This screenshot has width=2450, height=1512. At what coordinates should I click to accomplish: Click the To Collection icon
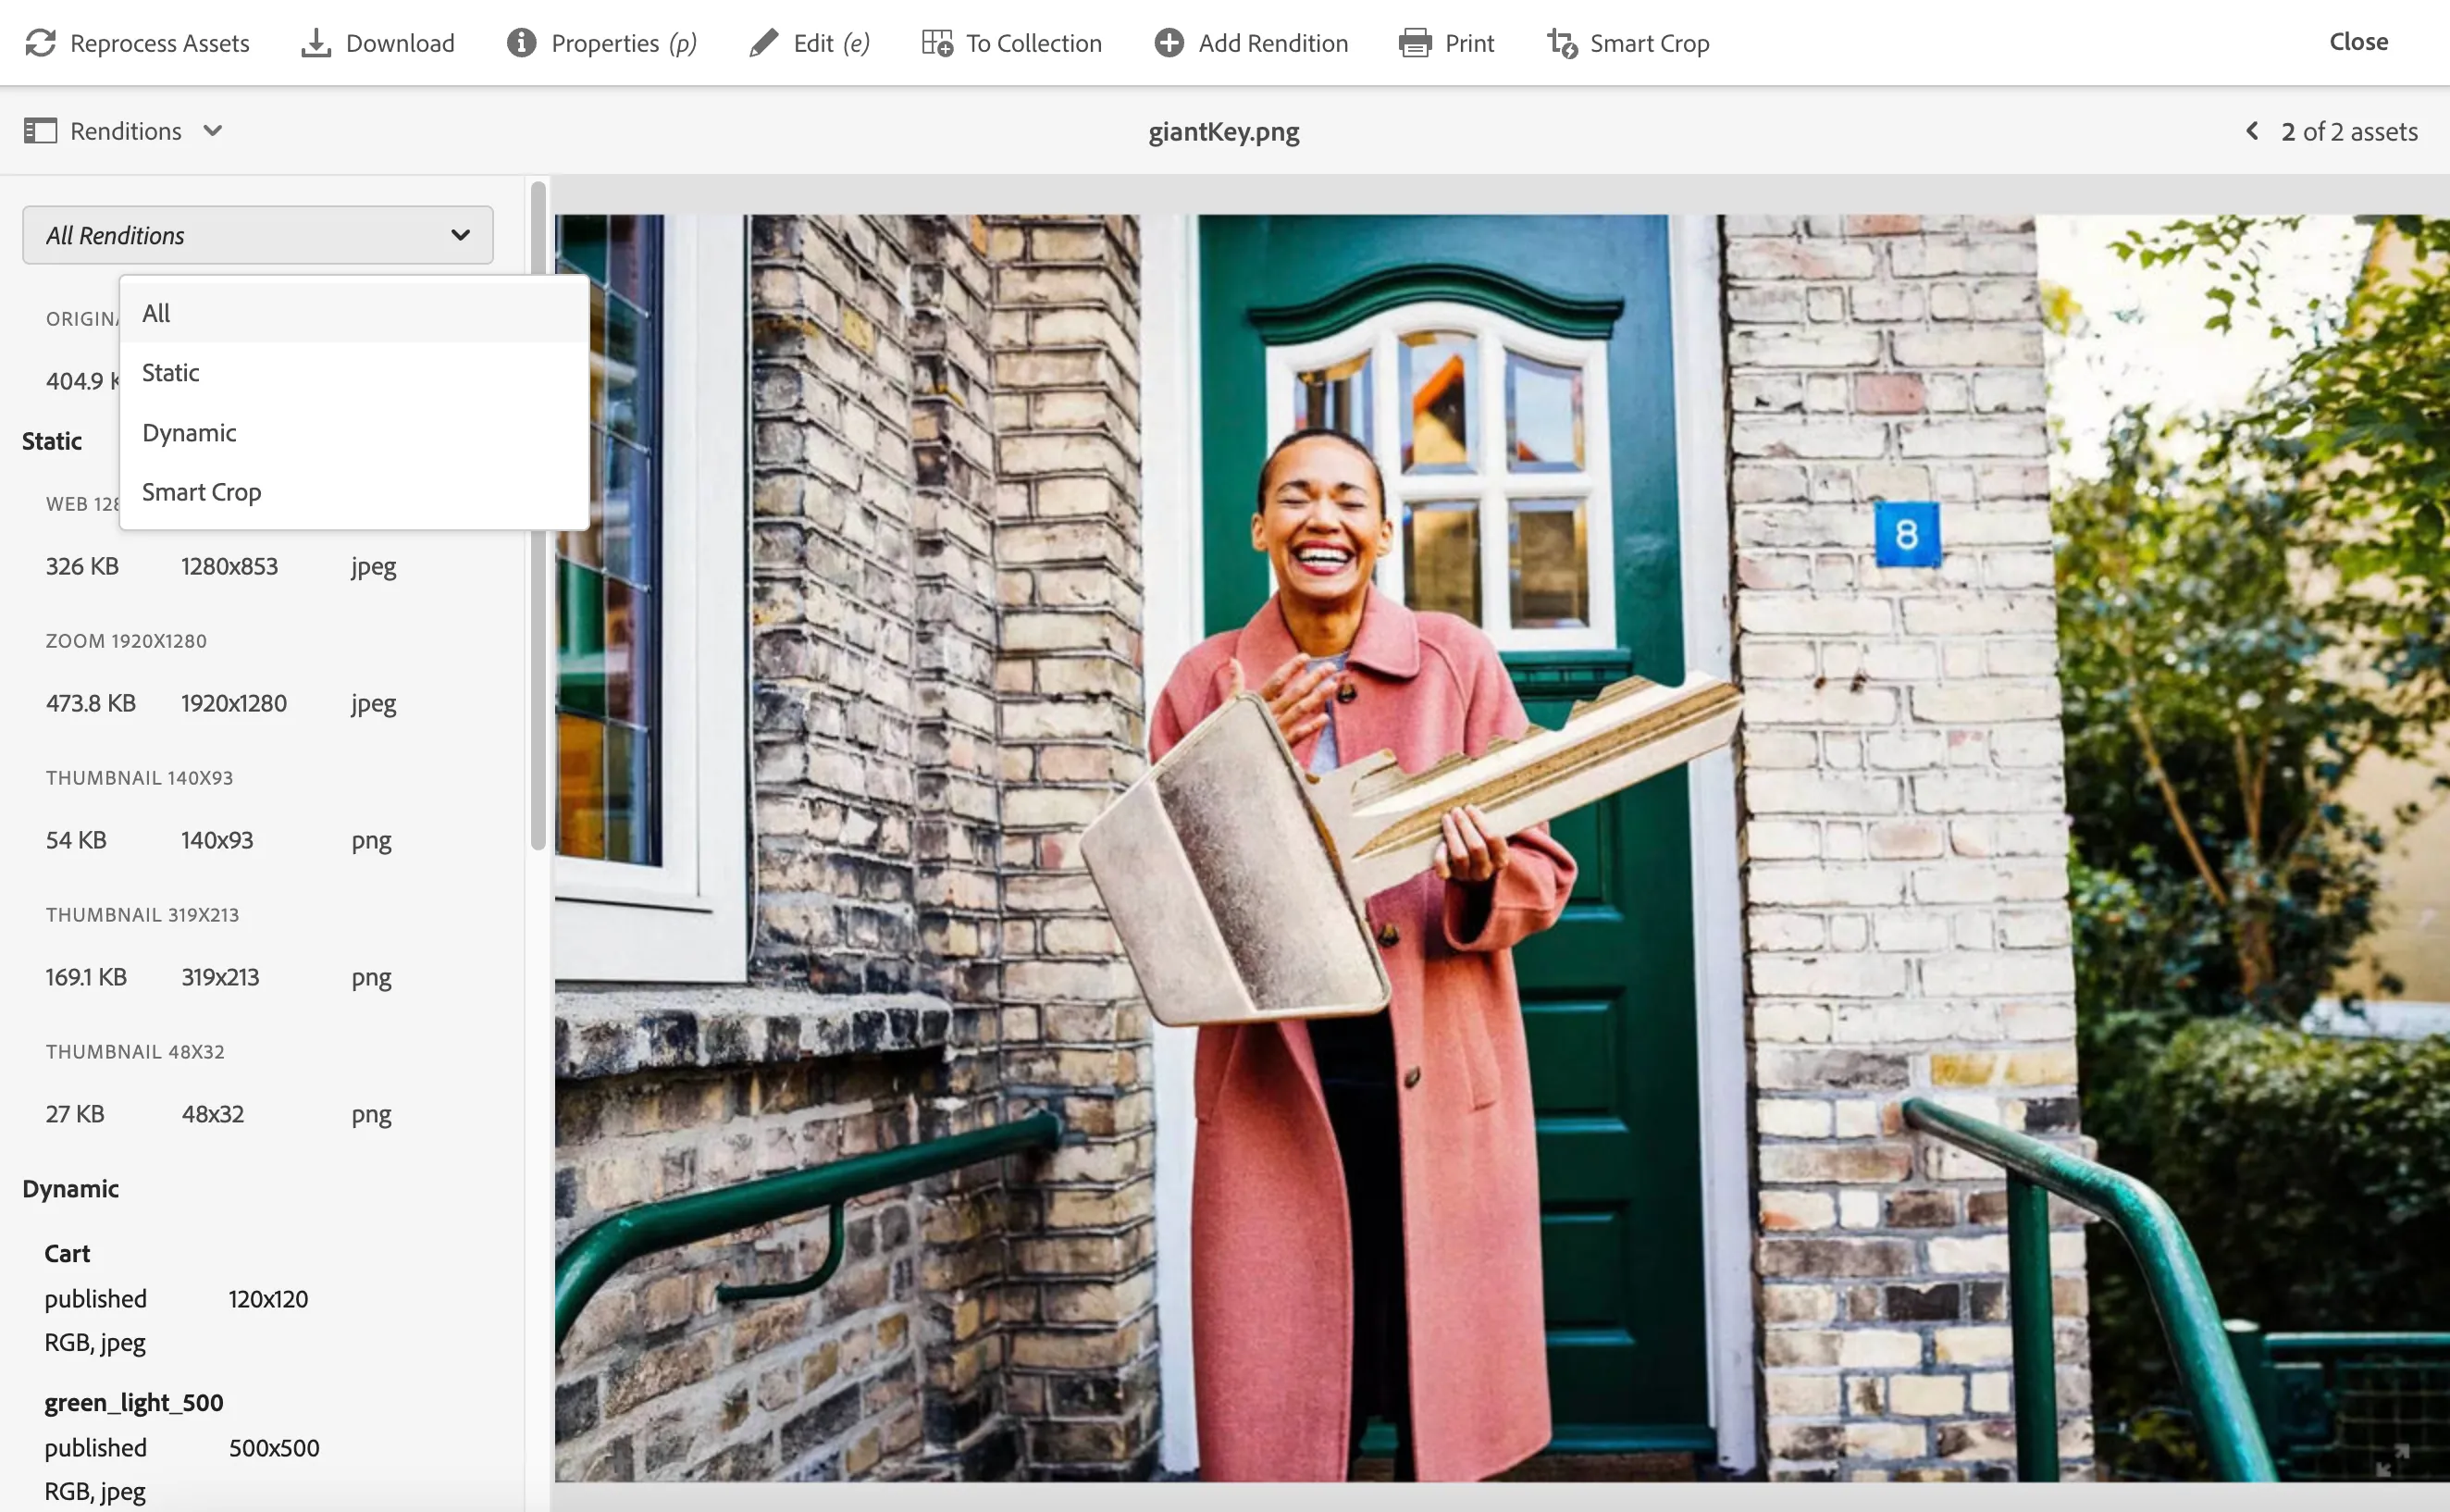936,43
